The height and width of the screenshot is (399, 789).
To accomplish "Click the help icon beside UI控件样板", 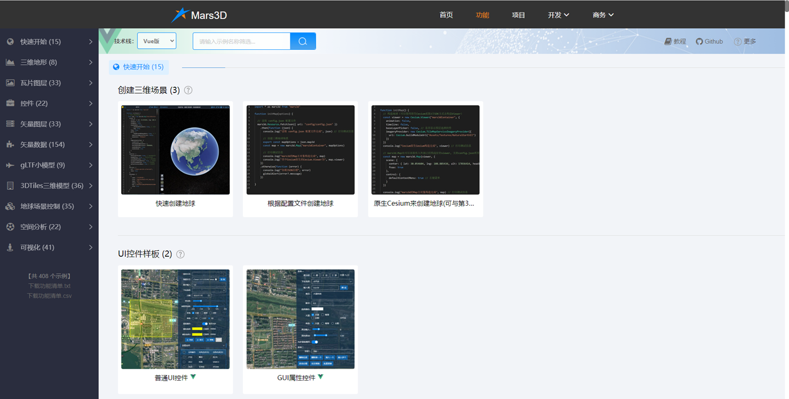I will coord(181,254).
